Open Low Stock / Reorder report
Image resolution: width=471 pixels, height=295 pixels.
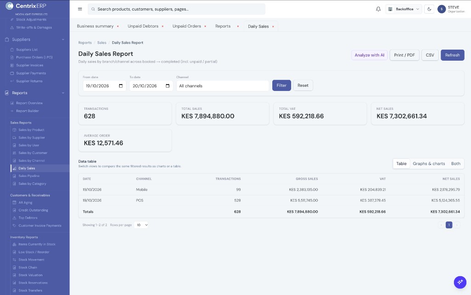coord(34,252)
